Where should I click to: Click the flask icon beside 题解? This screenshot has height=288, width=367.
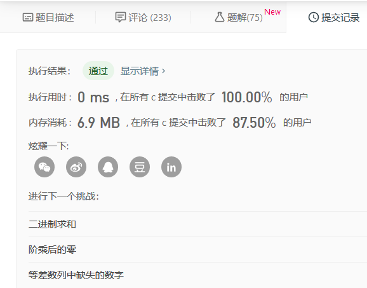[x=220, y=17]
